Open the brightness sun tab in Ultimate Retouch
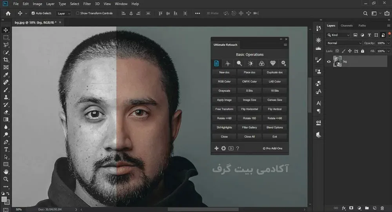This screenshot has width=392, height=212. 250,63
